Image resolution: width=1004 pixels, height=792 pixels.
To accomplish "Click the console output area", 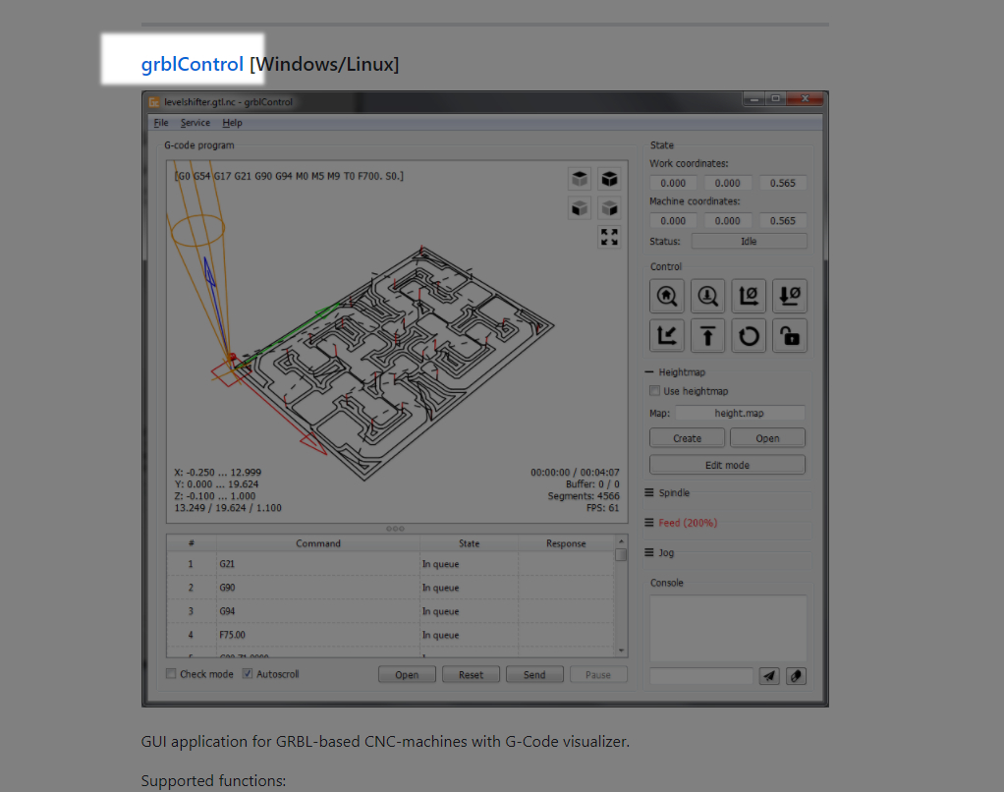I will point(728,628).
